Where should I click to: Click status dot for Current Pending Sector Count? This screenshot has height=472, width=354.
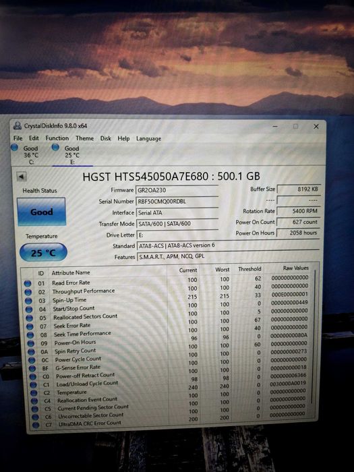tap(35, 409)
